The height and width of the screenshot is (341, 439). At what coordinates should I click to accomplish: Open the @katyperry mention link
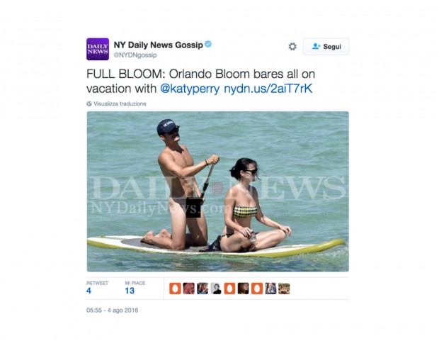coord(190,89)
